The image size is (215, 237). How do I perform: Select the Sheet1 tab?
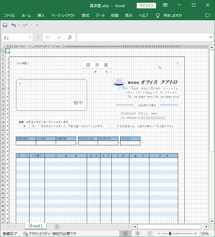(36, 226)
